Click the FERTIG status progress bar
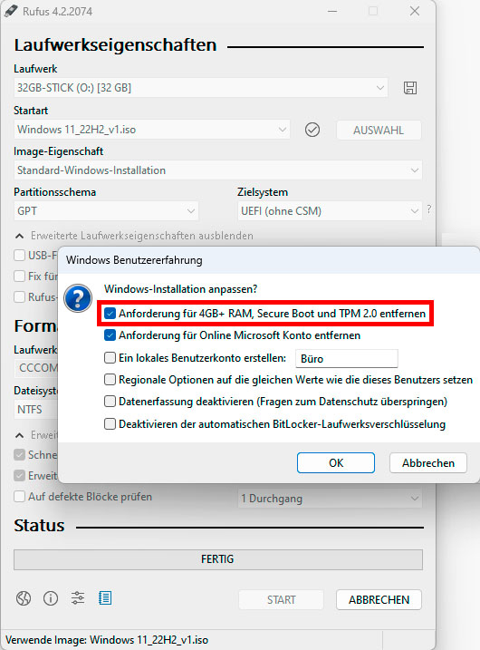480x650 pixels. click(x=218, y=559)
